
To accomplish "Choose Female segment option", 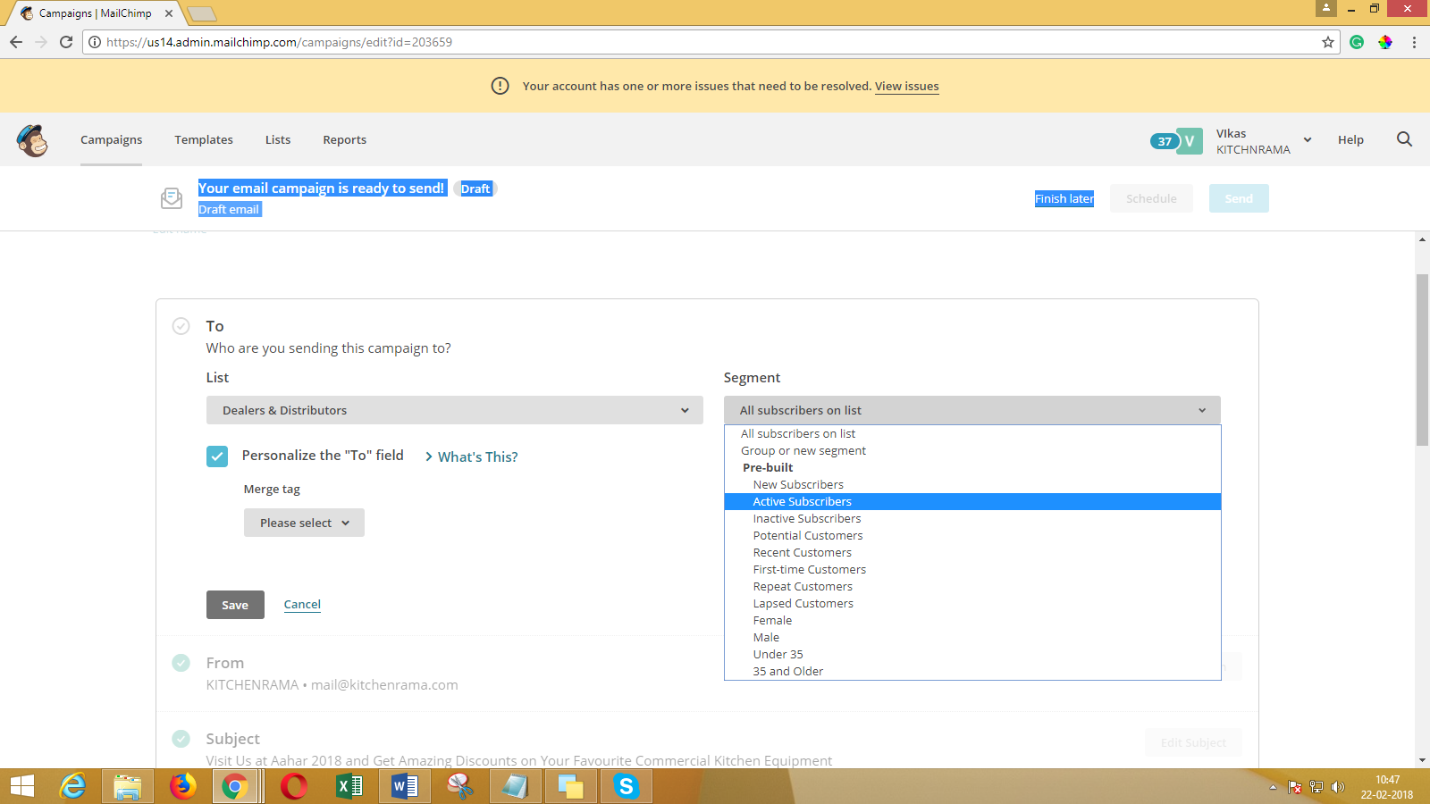I will [972, 620].
